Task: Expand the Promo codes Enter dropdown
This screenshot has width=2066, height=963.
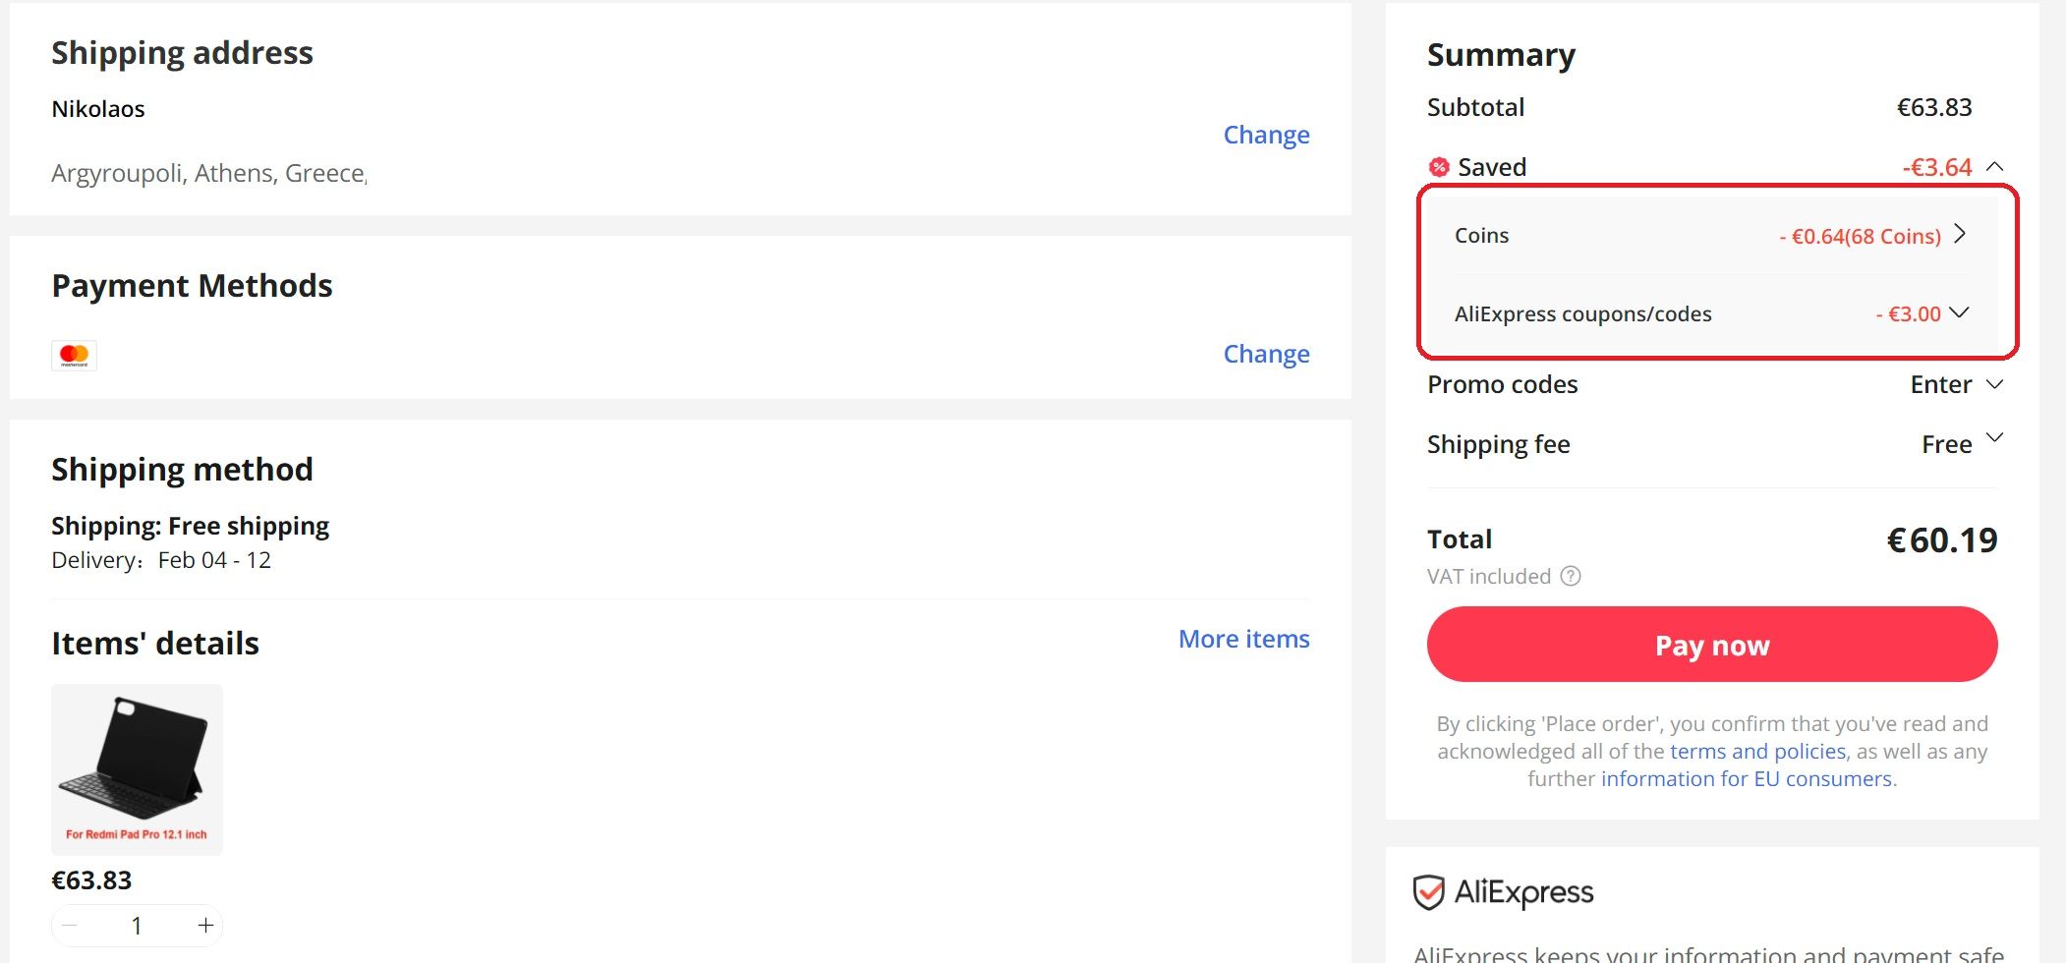Action: click(1994, 384)
